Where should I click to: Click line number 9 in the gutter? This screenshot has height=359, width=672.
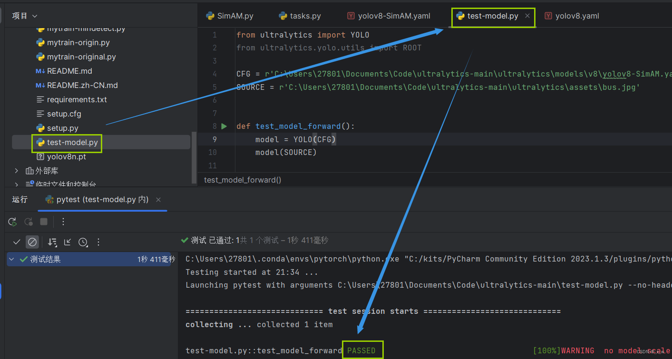pos(214,139)
